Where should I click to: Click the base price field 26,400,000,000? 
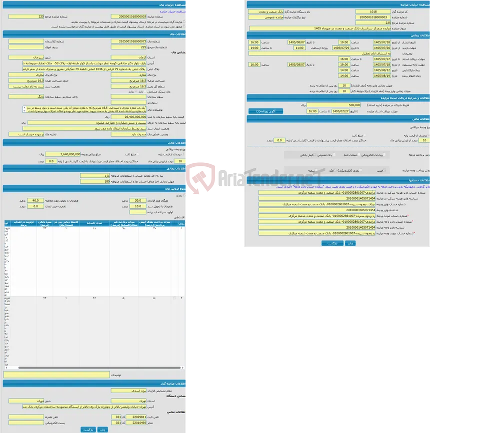tap(128, 117)
